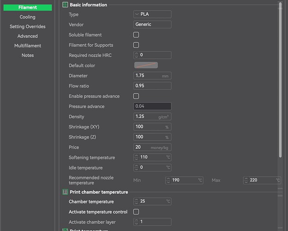288x231 pixels.
Task: Select the Multifilament tab
Action: coord(28,46)
